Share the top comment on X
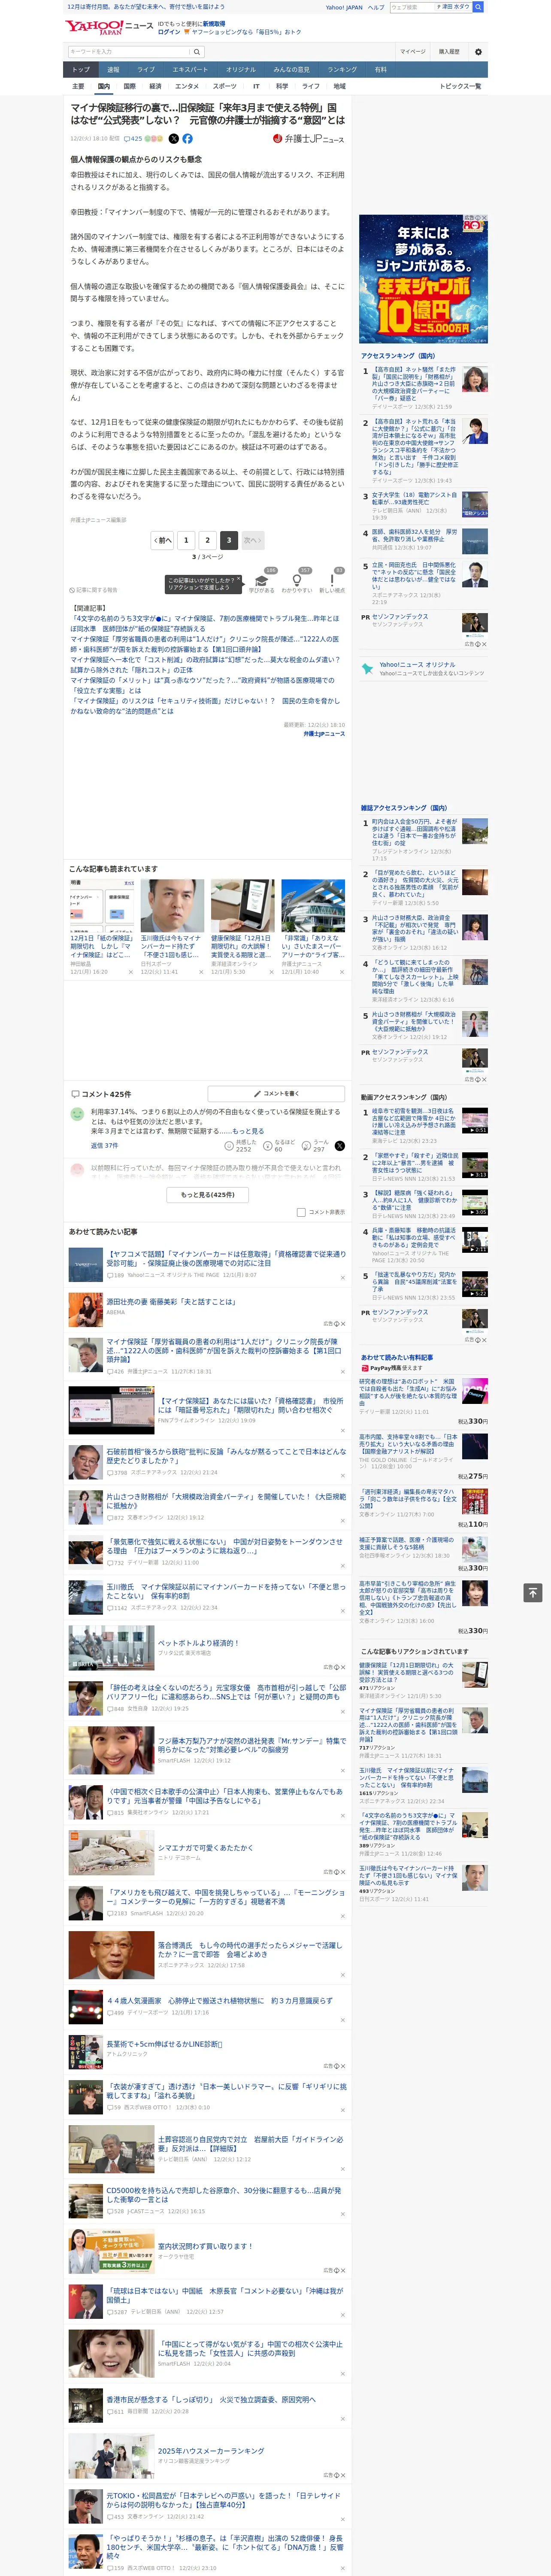 (x=340, y=1146)
